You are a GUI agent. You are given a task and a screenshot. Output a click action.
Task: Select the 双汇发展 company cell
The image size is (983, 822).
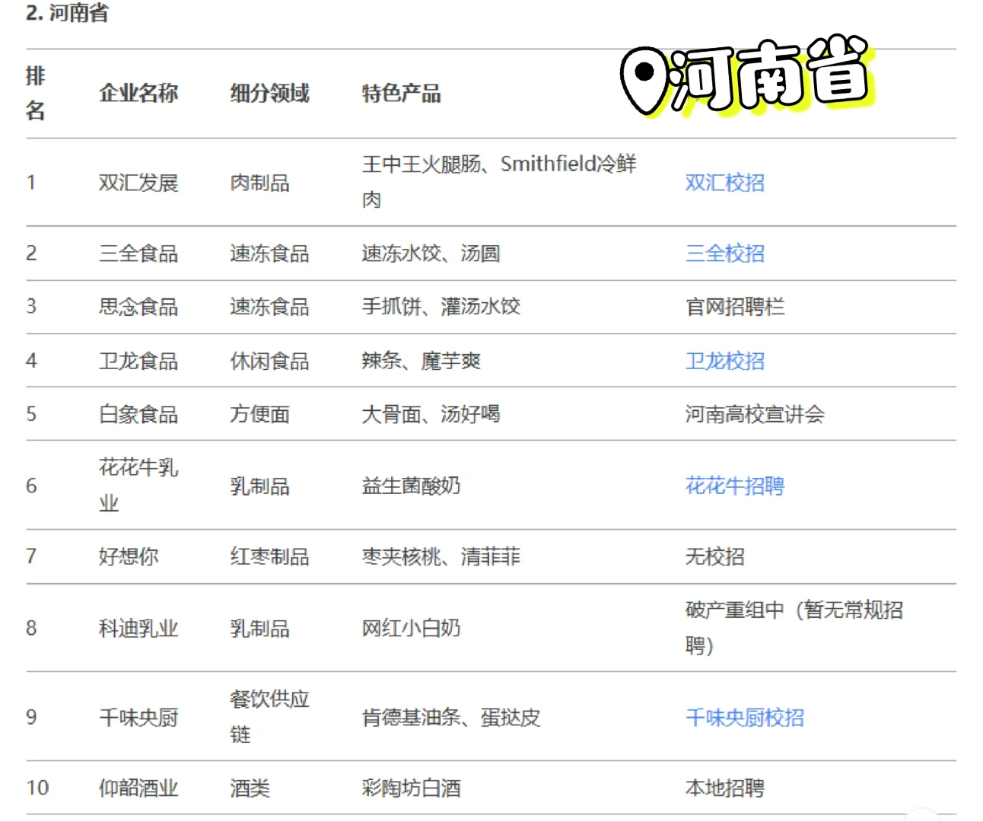[138, 183]
